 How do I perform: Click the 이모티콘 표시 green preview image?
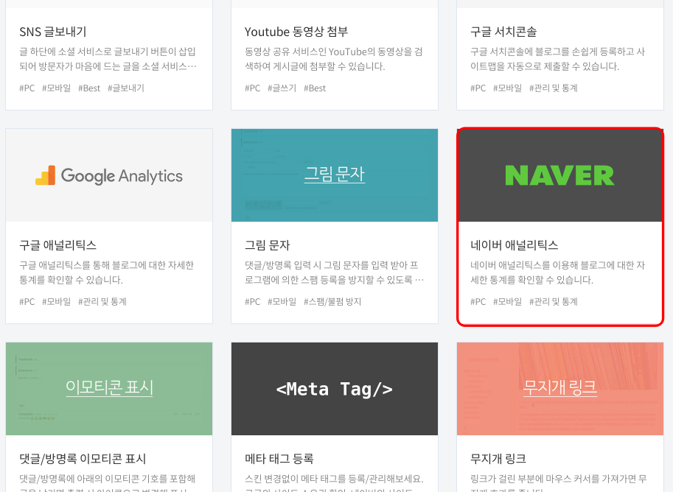point(108,389)
